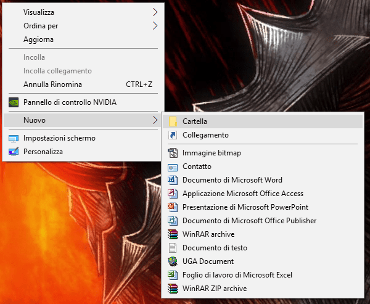Screen dimensions: 370x304
Task: Click the Collegamento shortcut icon
Action: (x=173, y=135)
